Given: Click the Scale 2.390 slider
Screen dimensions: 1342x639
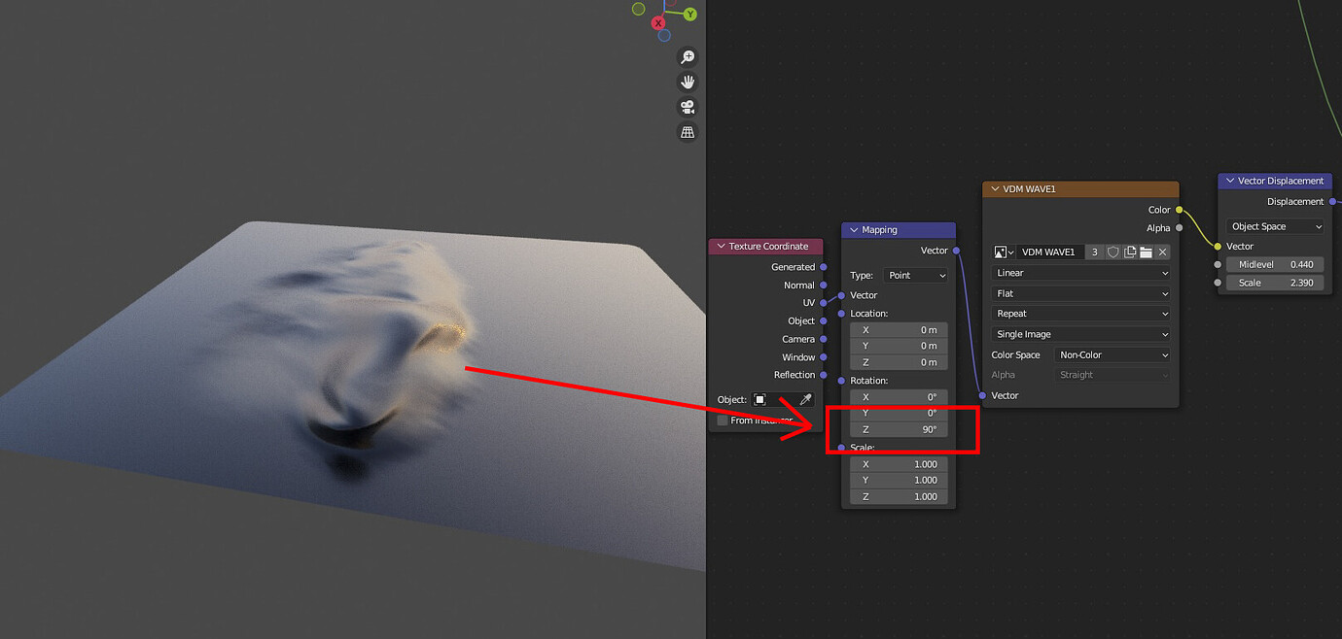Looking at the screenshot, I should pos(1275,283).
